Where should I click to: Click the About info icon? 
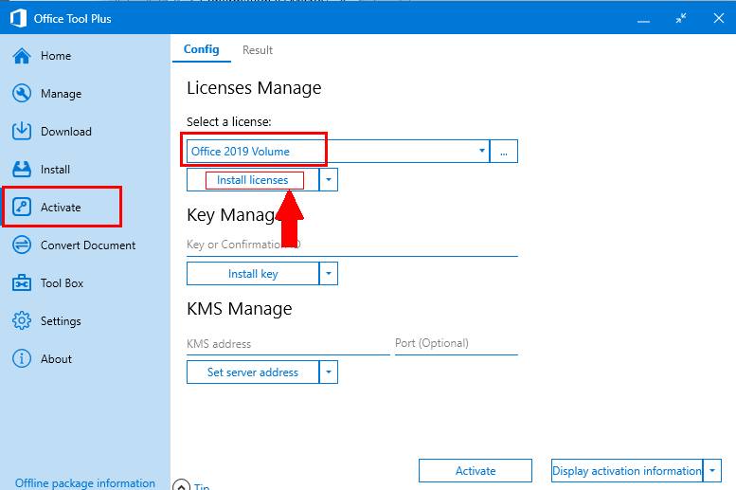click(x=22, y=358)
